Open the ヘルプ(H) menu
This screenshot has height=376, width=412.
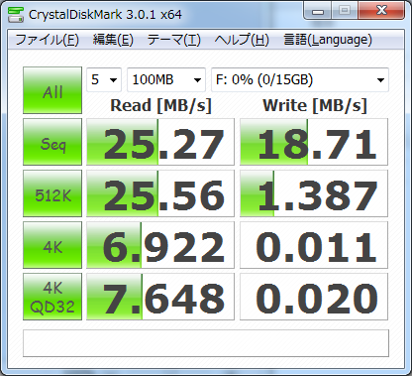click(242, 40)
